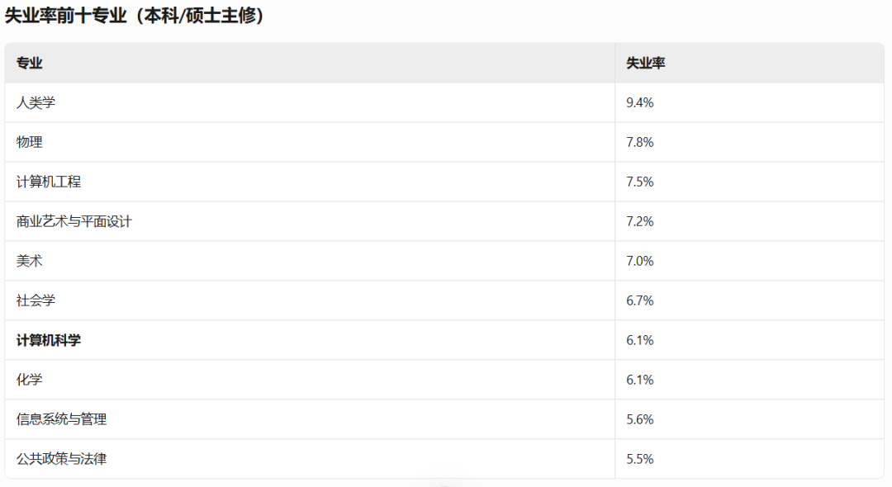Select the 7.8% rate cell
Image resolution: width=892 pixels, height=487 pixels.
tap(749, 142)
